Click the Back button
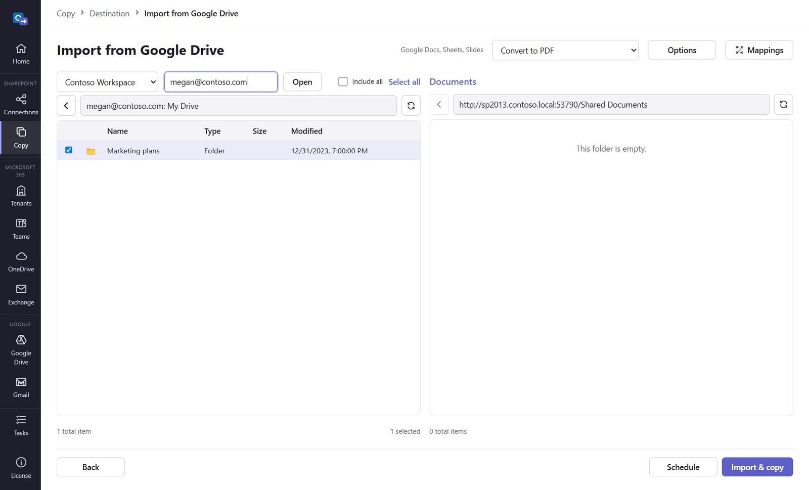 (x=91, y=467)
